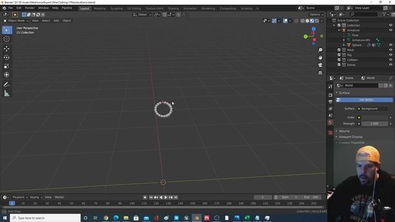
Task: Uncheck the Collection exclude checkbox
Action: click(x=339, y=25)
